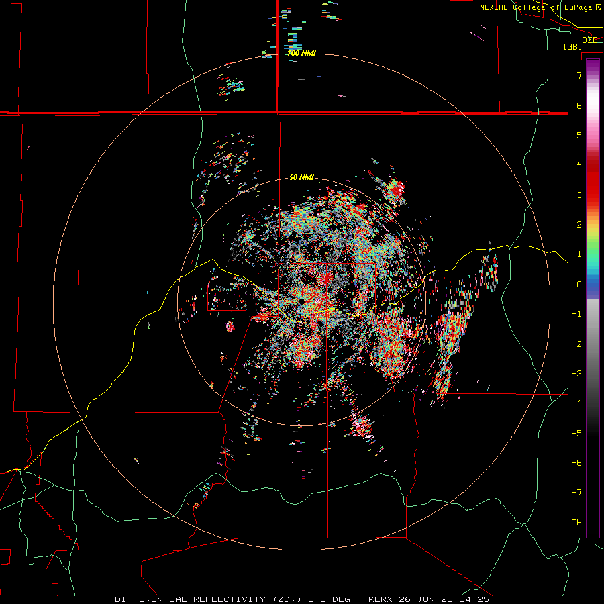Select the 0 dB scale value

click(579, 284)
